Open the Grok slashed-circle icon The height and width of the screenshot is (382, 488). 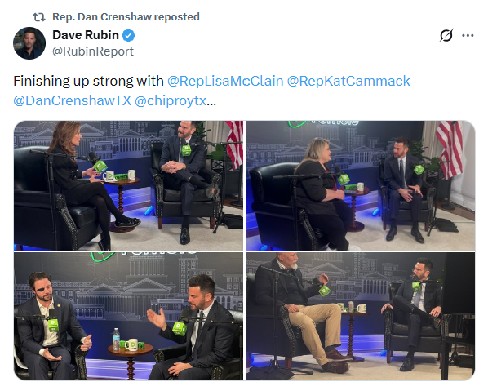click(446, 35)
